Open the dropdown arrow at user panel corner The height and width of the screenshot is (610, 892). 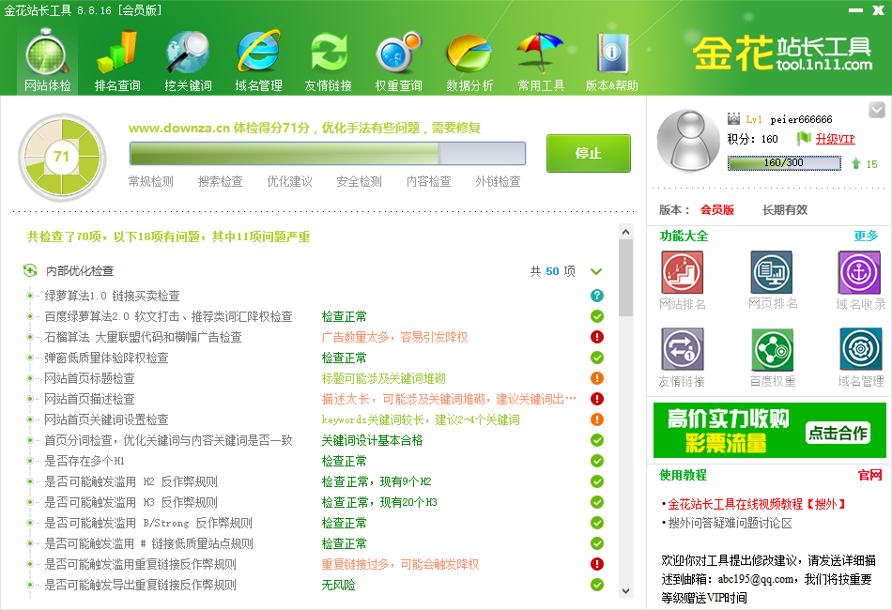point(877,110)
